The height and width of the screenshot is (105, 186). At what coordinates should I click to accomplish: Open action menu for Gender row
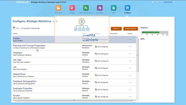(x=130, y=97)
